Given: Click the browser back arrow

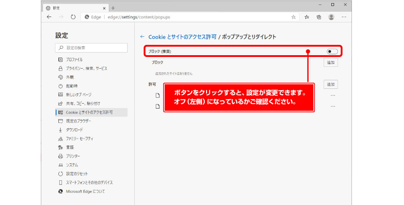Looking at the screenshot, I should coord(49,17).
